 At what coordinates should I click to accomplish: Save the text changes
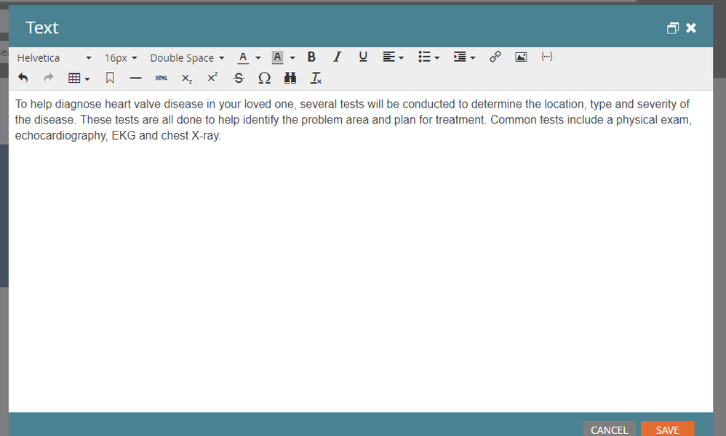point(667,429)
